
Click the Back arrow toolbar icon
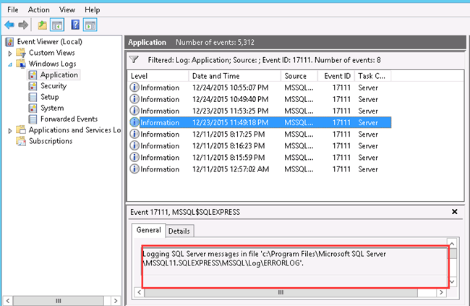click(9, 25)
